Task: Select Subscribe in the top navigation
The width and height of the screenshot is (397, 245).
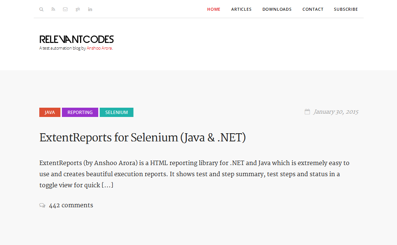Action: [x=346, y=9]
